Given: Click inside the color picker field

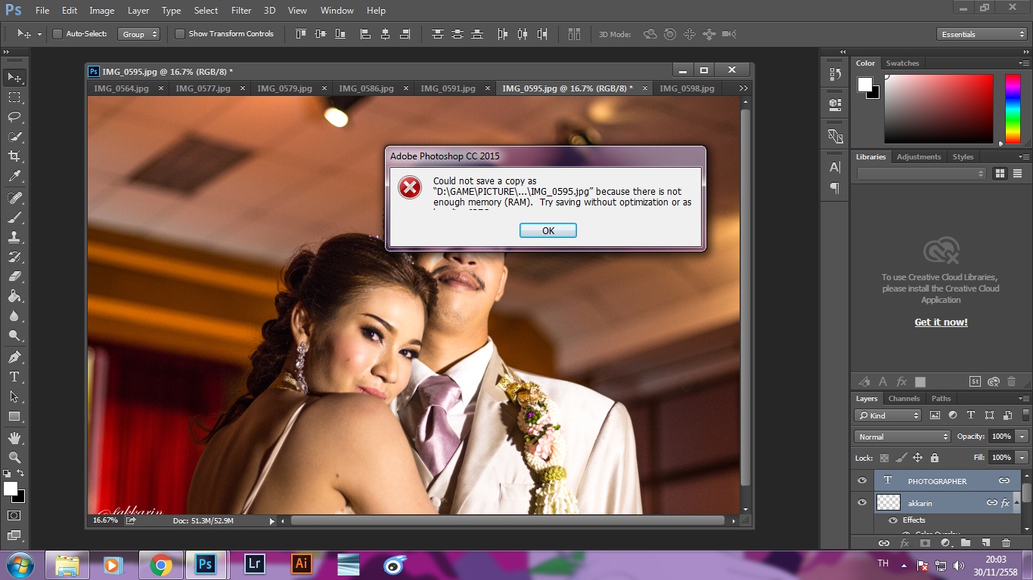Looking at the screenshot, I should pyautogui.click(x=938, y=109).
